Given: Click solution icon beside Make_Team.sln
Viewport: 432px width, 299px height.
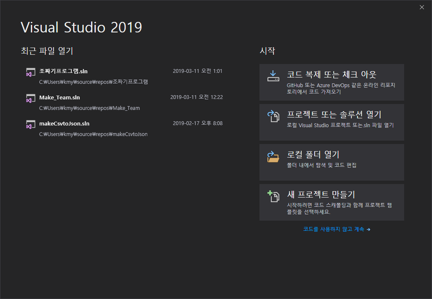Looking at the screenshot, I should pos(30,99).
